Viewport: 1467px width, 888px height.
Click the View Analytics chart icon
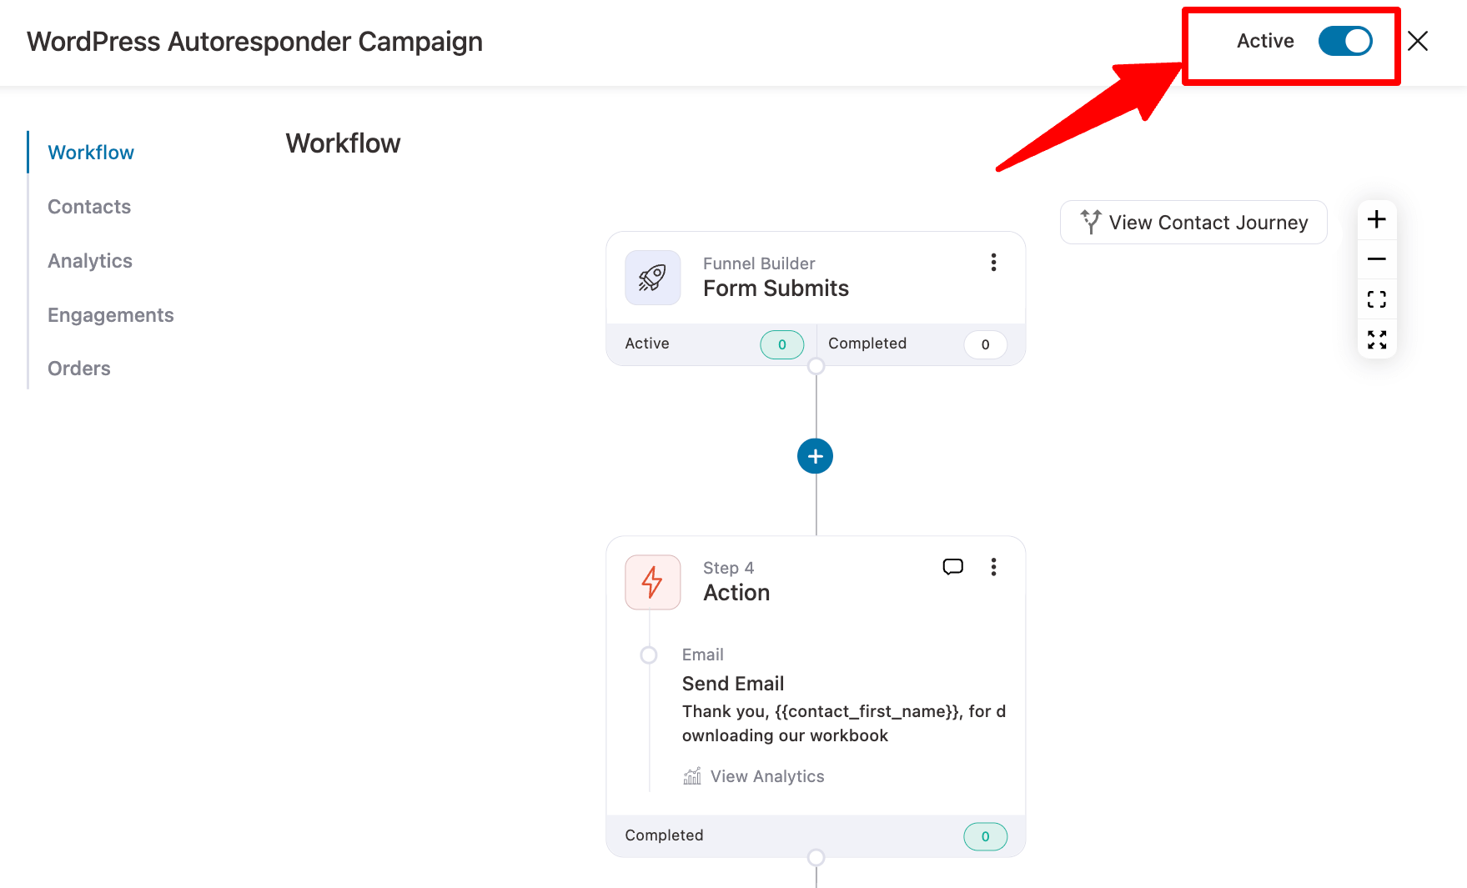coord(692,776)
